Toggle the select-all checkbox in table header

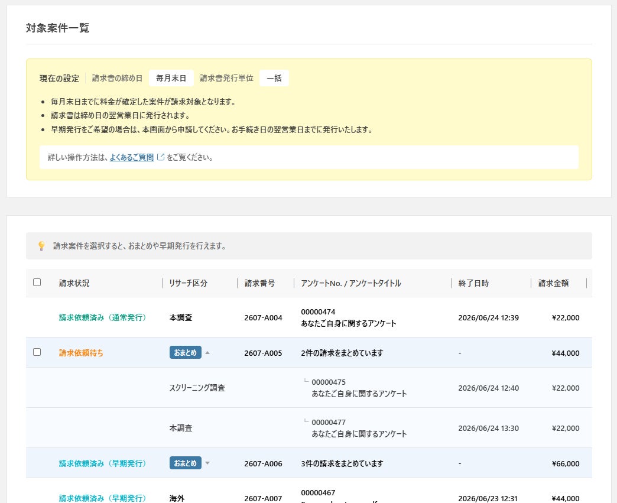click(x=37, y=282)
